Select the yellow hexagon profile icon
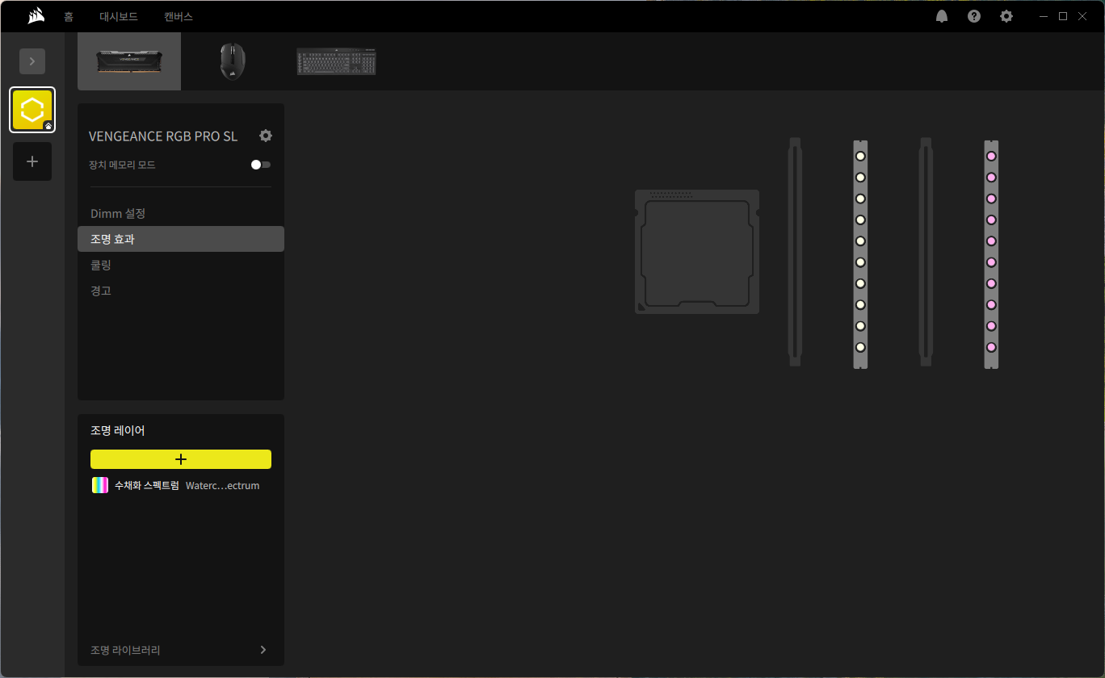The width and height of the screenshot is (1105, 678). click(x=32, y=110)
